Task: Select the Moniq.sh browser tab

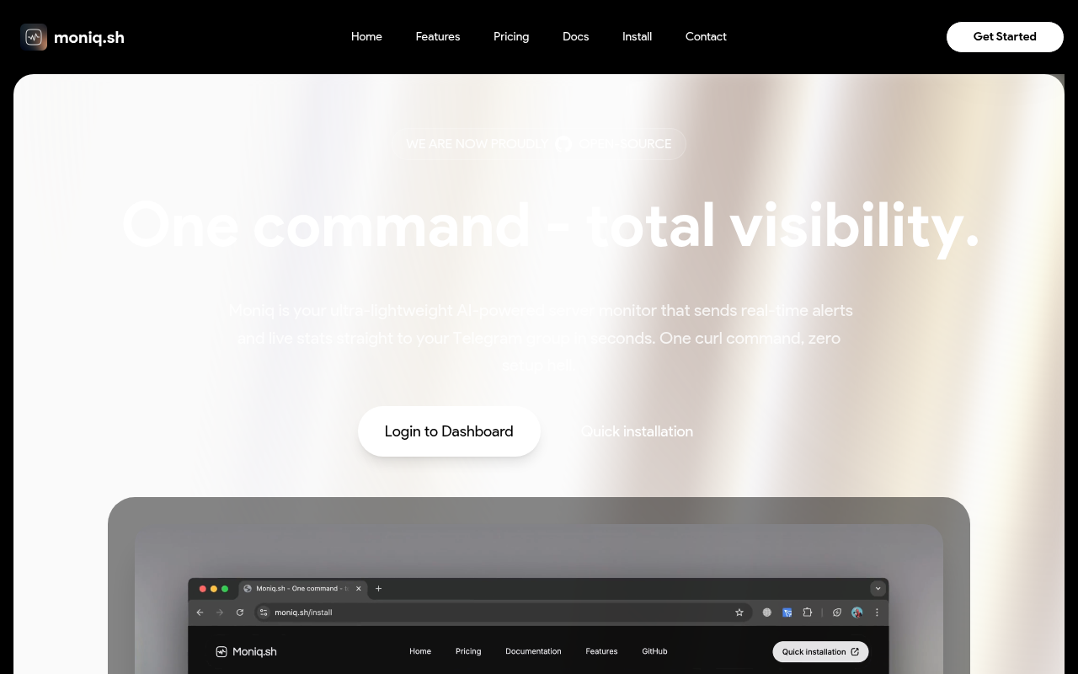Action: [x=295, y=588]
